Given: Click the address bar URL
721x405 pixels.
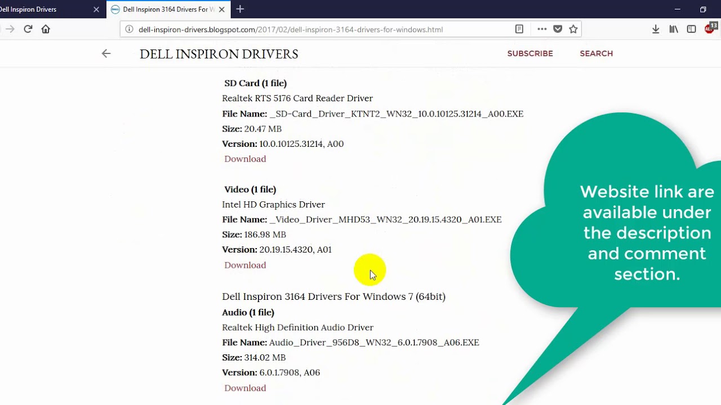Looking at the screenshot, I should click(291, 29).
